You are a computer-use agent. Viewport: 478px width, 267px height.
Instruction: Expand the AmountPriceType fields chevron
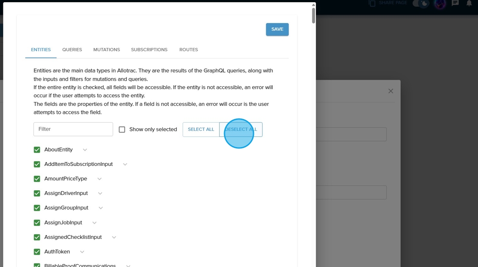pyautogui.click(x=99, y=179)
